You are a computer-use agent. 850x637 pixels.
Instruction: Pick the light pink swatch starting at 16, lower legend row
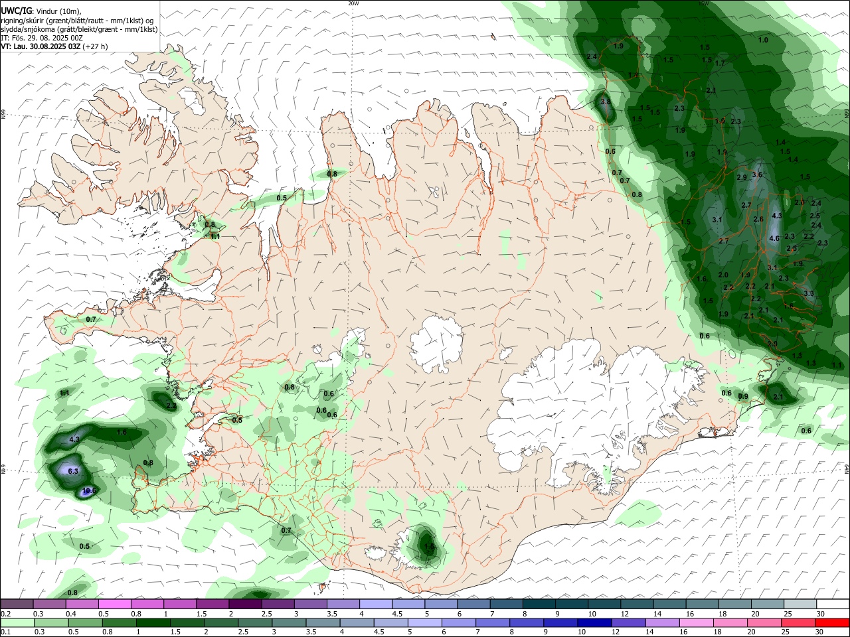(x=695, y=623)
